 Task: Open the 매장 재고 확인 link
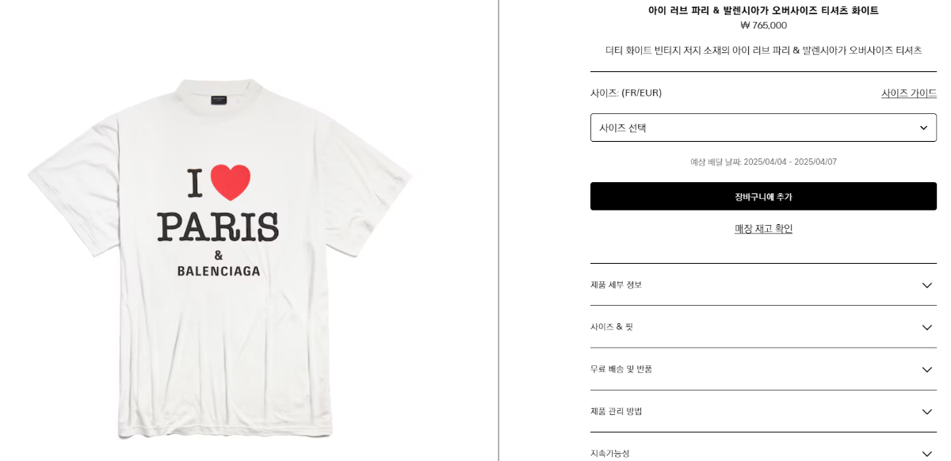click(763, 229)
